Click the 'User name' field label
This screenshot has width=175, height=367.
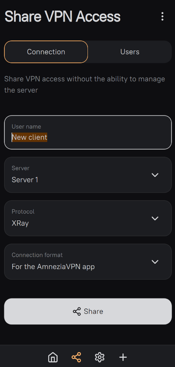[26, 126]
